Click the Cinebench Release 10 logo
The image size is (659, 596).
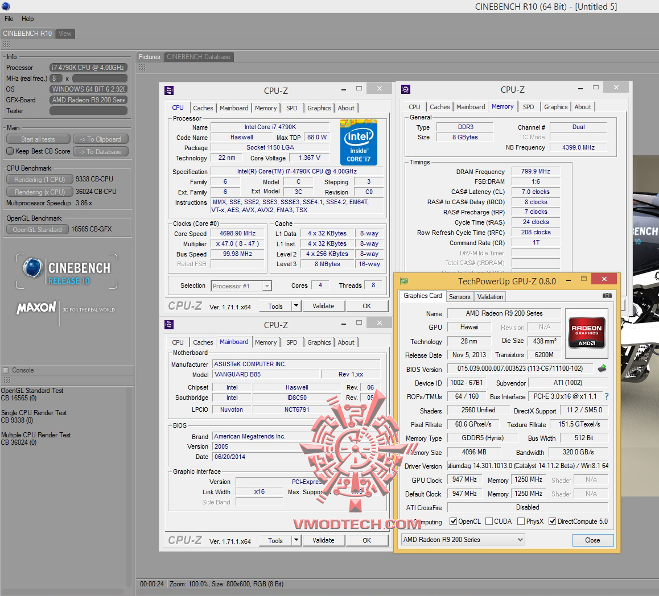(67, 272)
